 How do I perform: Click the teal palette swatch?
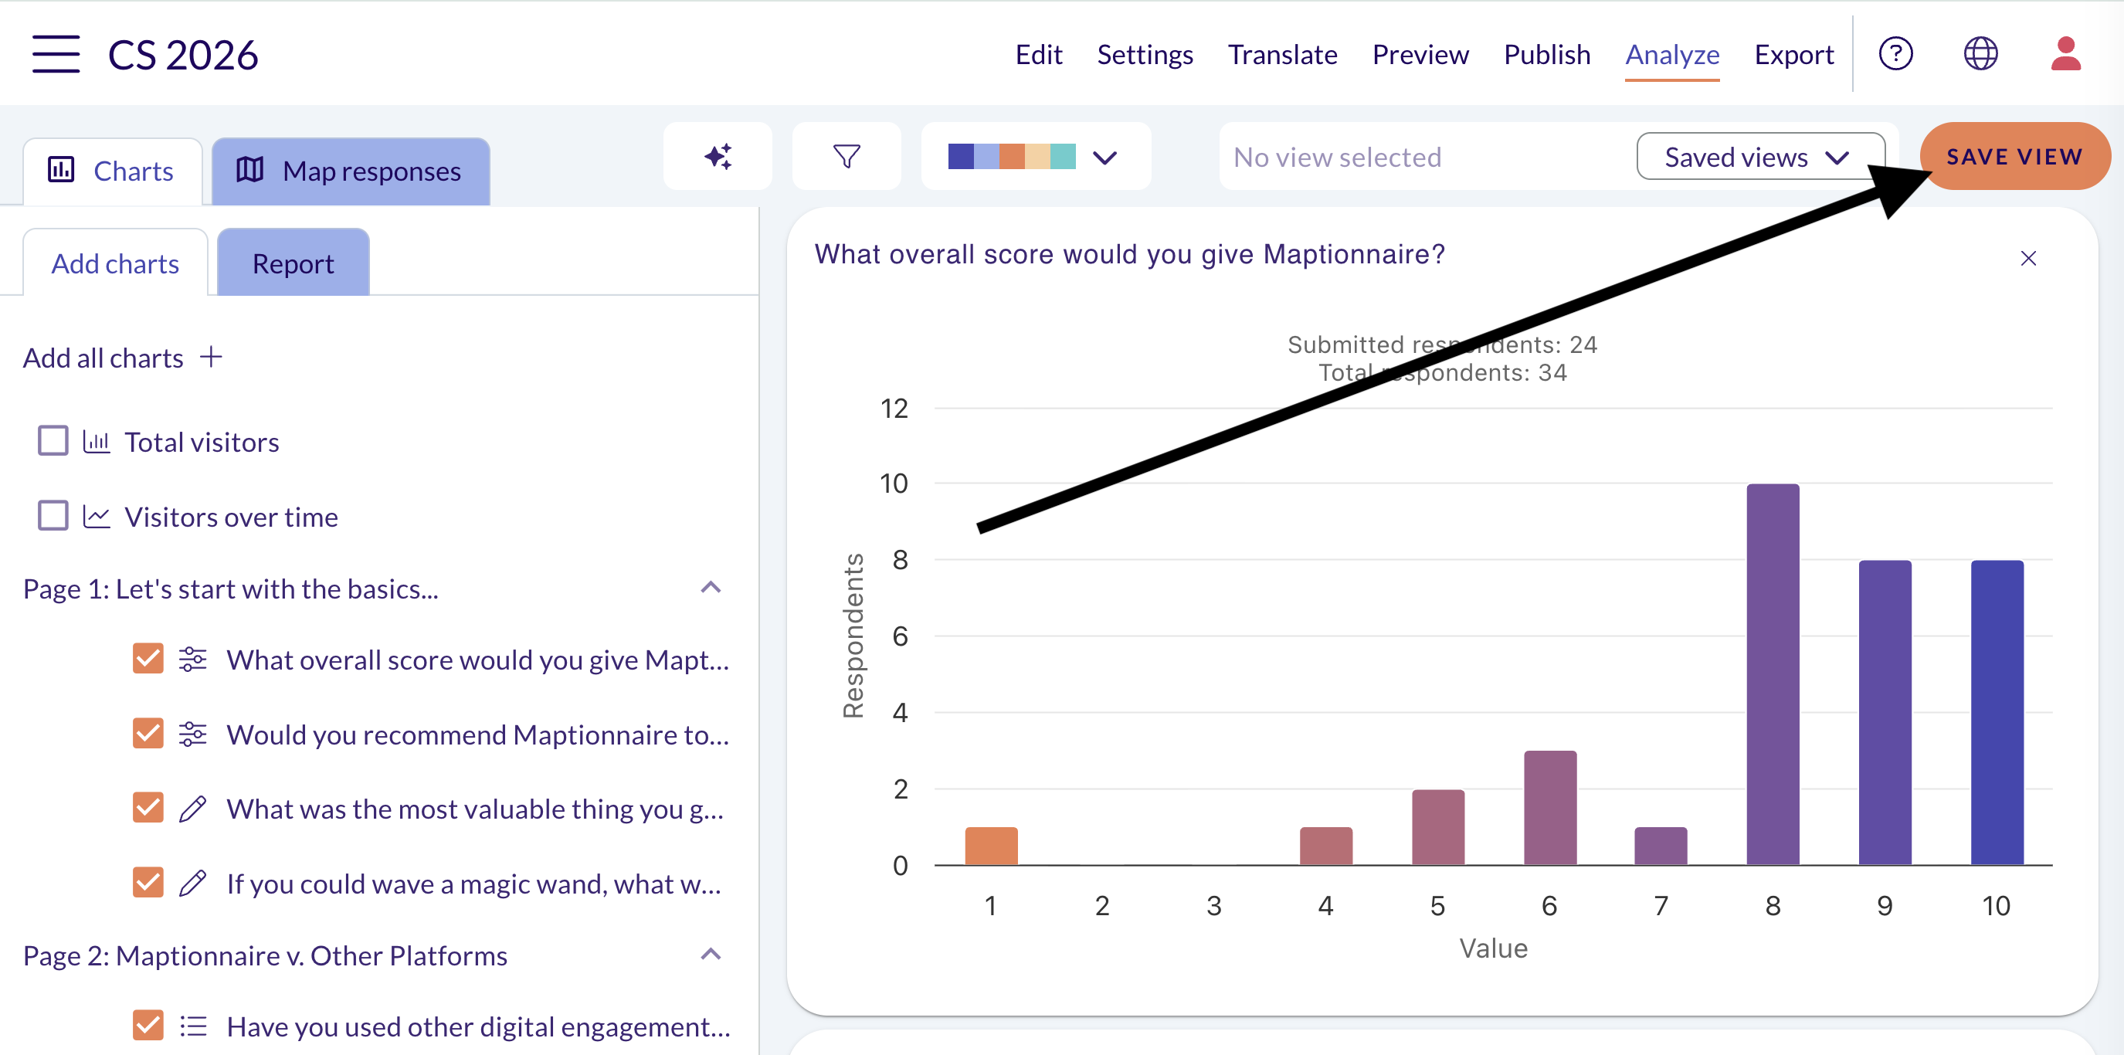[x=1063, y=157]
